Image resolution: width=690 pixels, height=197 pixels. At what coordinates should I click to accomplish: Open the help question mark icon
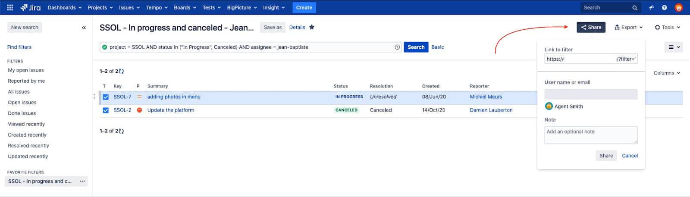[665, 7]
